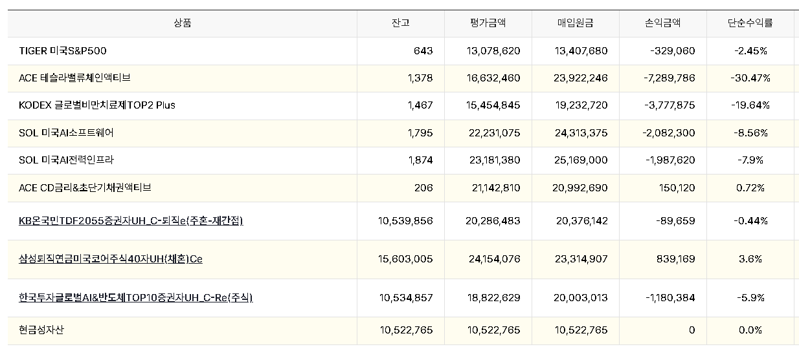Viewport: 799px width, 349px height.
Task: Click the purchase principal 24,313,375
Action: (581, 132)
